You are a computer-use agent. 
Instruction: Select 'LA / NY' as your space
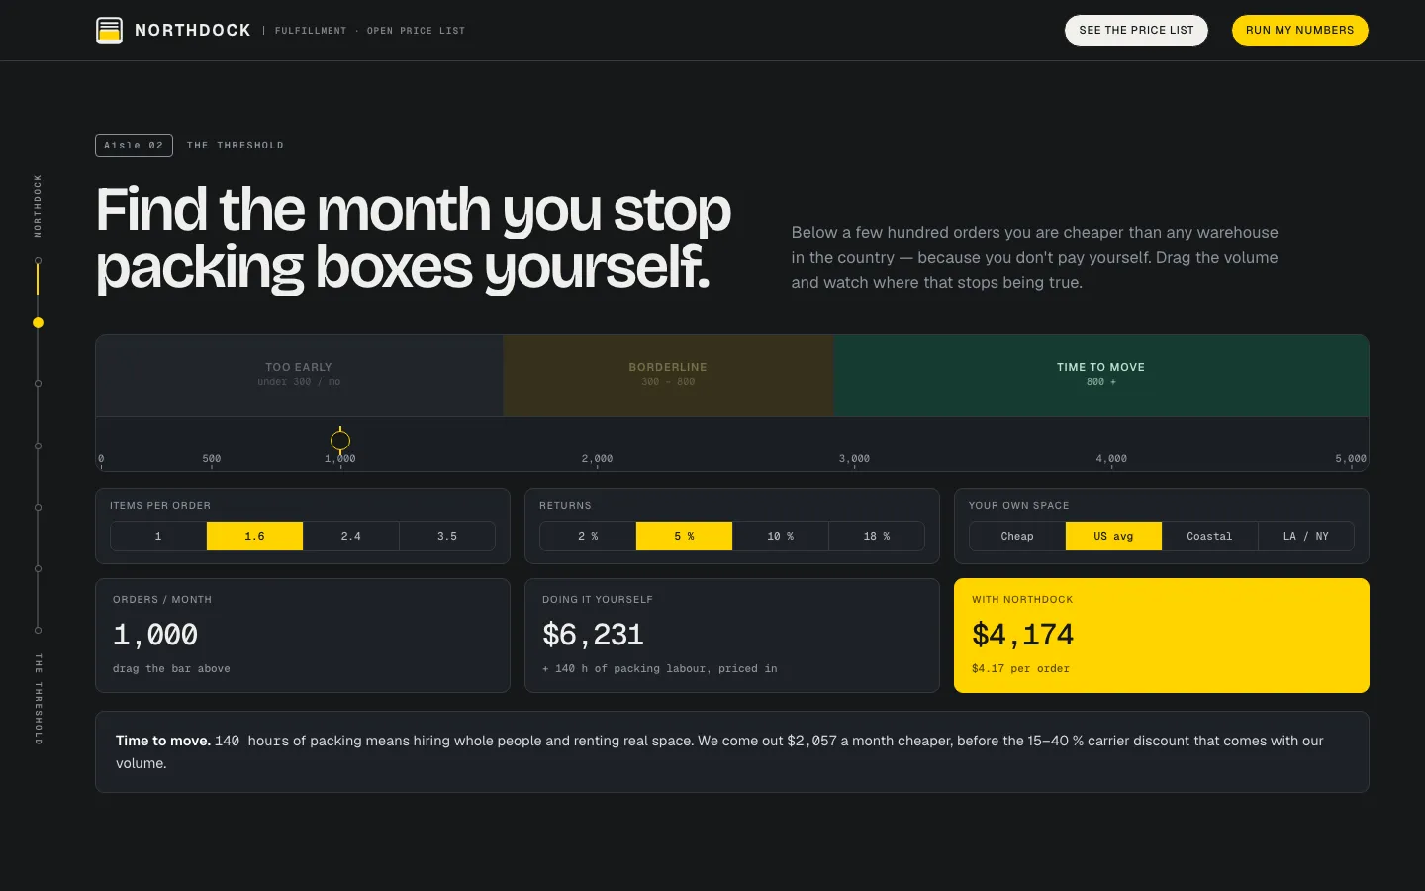[x=1306, y=536]
